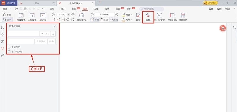
Task: Open Document Compare (文档对比)
Action: click(172, 17)
